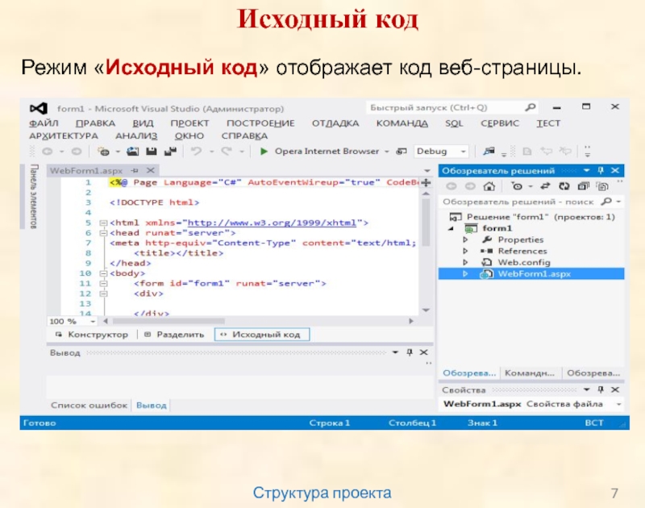The width and height of the screenshot is (645, 508).
Task: Open the Web.config file
Action: point(523,262)
